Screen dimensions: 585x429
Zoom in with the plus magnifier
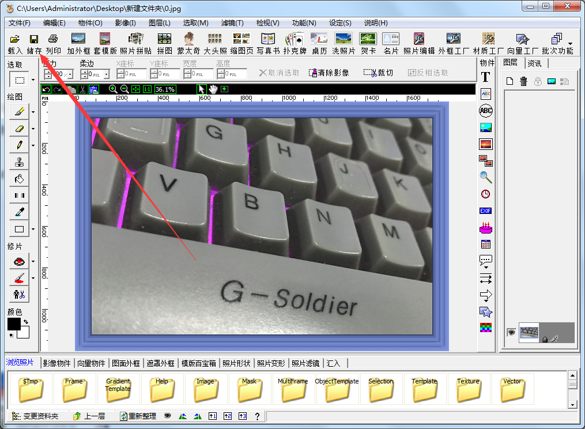112,89
